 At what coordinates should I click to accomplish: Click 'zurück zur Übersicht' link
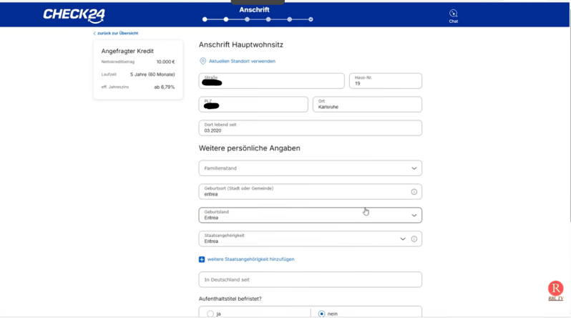[117, 33]
